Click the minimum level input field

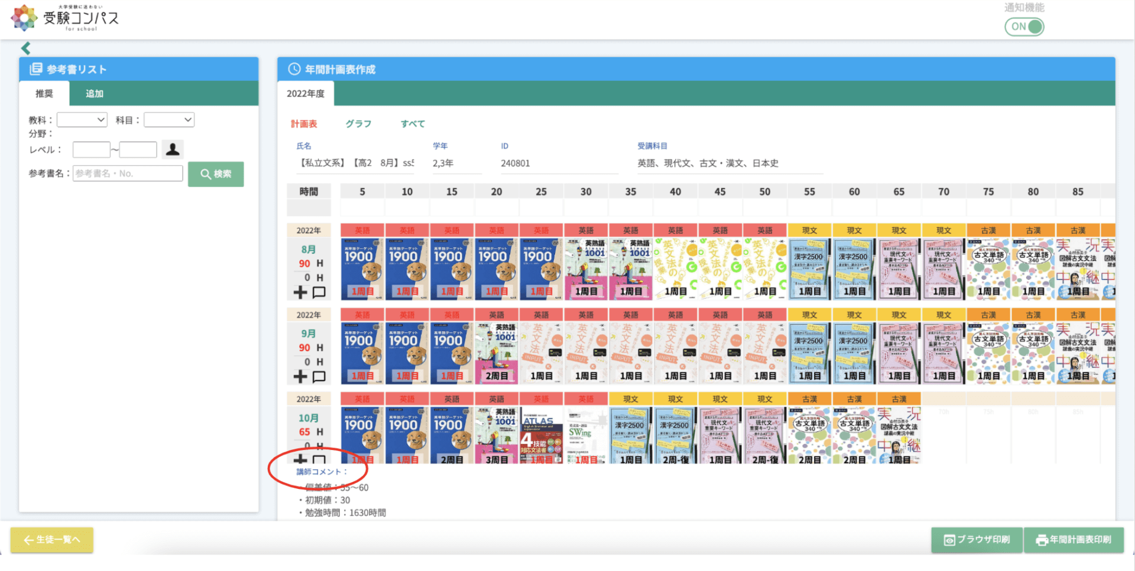click(92, 149)
